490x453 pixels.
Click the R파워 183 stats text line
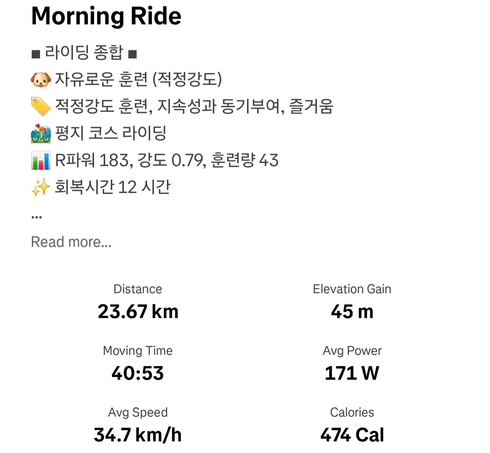pos(167,160)
